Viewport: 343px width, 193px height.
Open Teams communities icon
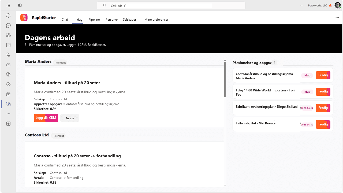8,35
